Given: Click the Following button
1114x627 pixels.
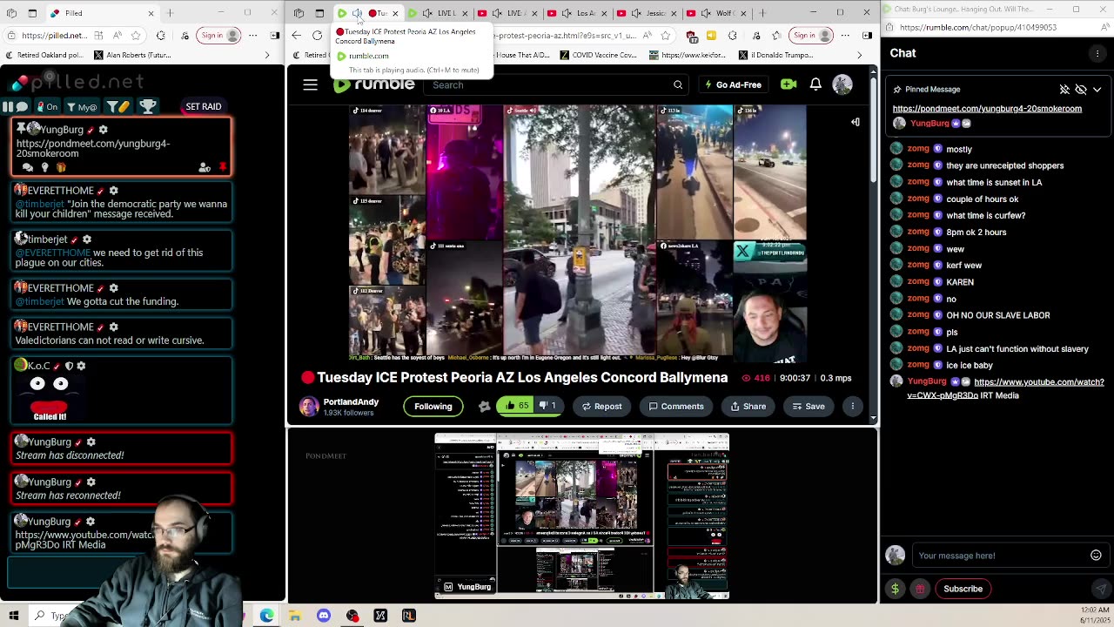Looking at the screenshot, I should tap(433, 406).
